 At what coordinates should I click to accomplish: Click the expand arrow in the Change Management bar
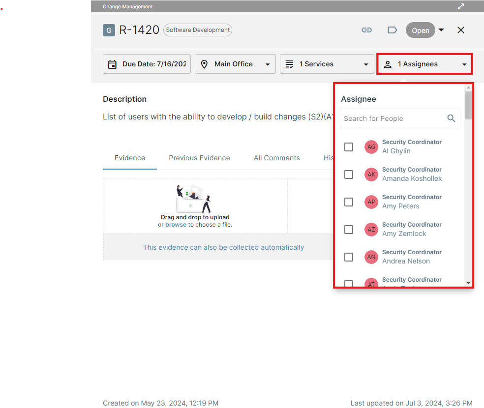point(461,6)
